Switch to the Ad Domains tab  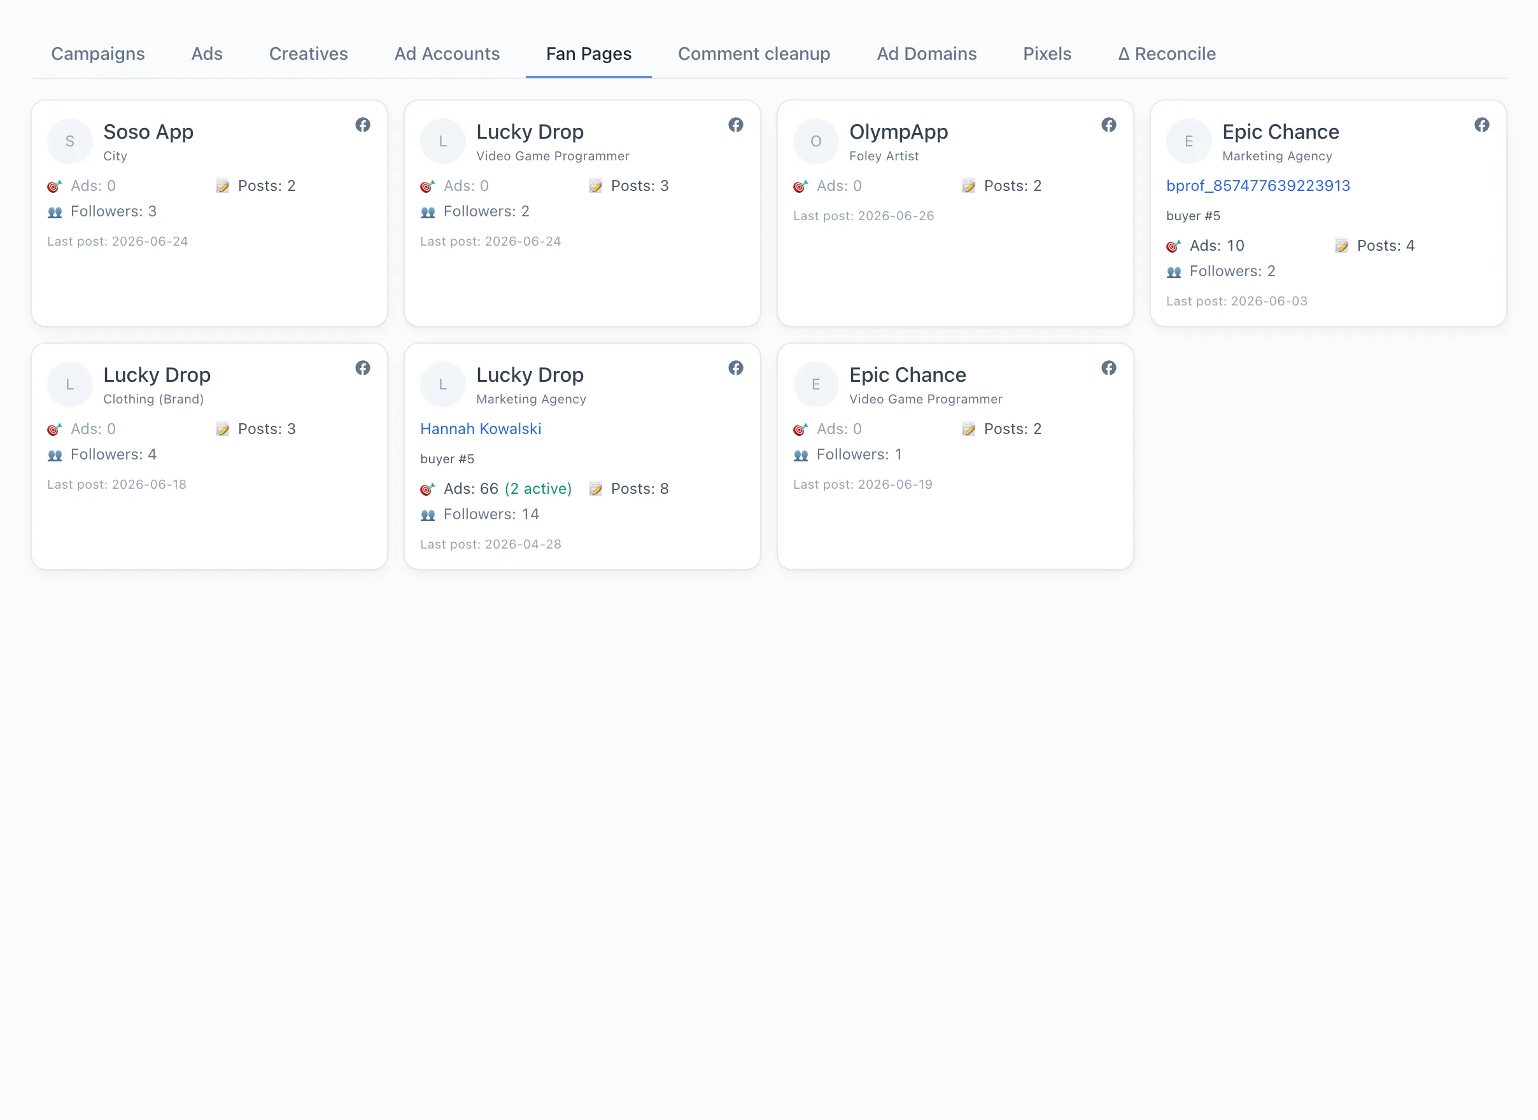(926, 53)
